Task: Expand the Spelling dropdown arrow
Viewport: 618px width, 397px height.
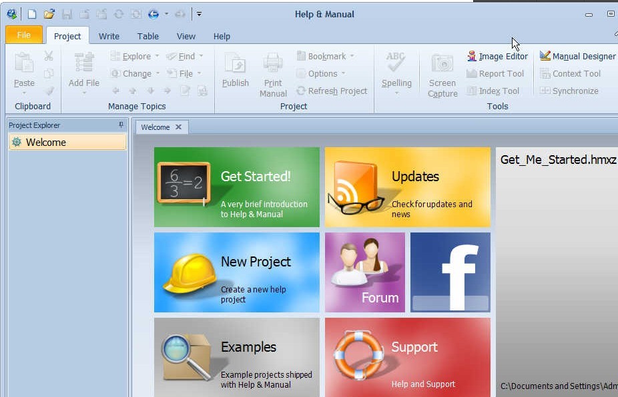Action: [396, 93]
